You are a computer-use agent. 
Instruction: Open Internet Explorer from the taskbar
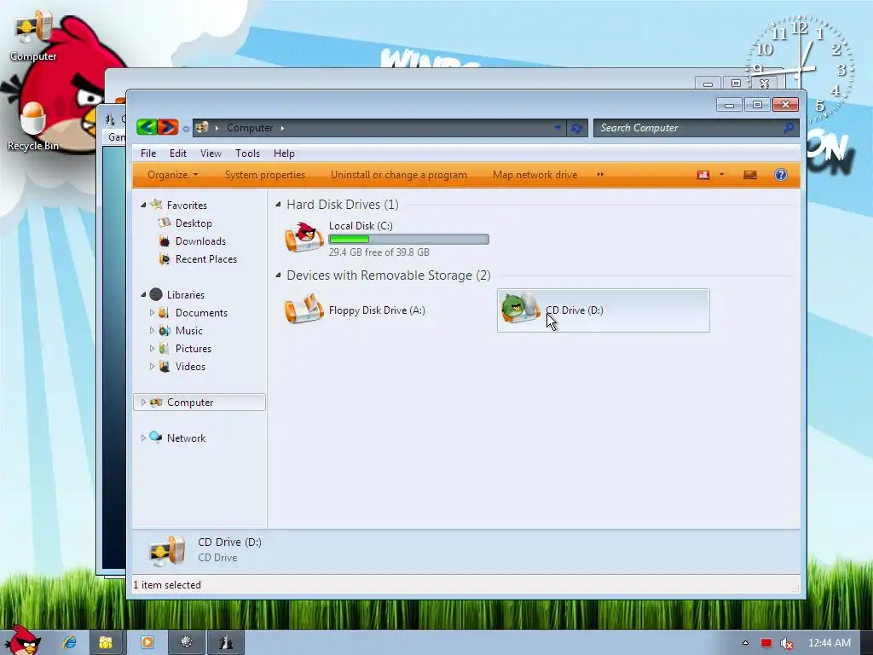click(x=69, y=643)
